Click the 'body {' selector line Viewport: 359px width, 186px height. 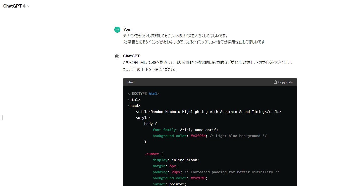tap(150, 124)
